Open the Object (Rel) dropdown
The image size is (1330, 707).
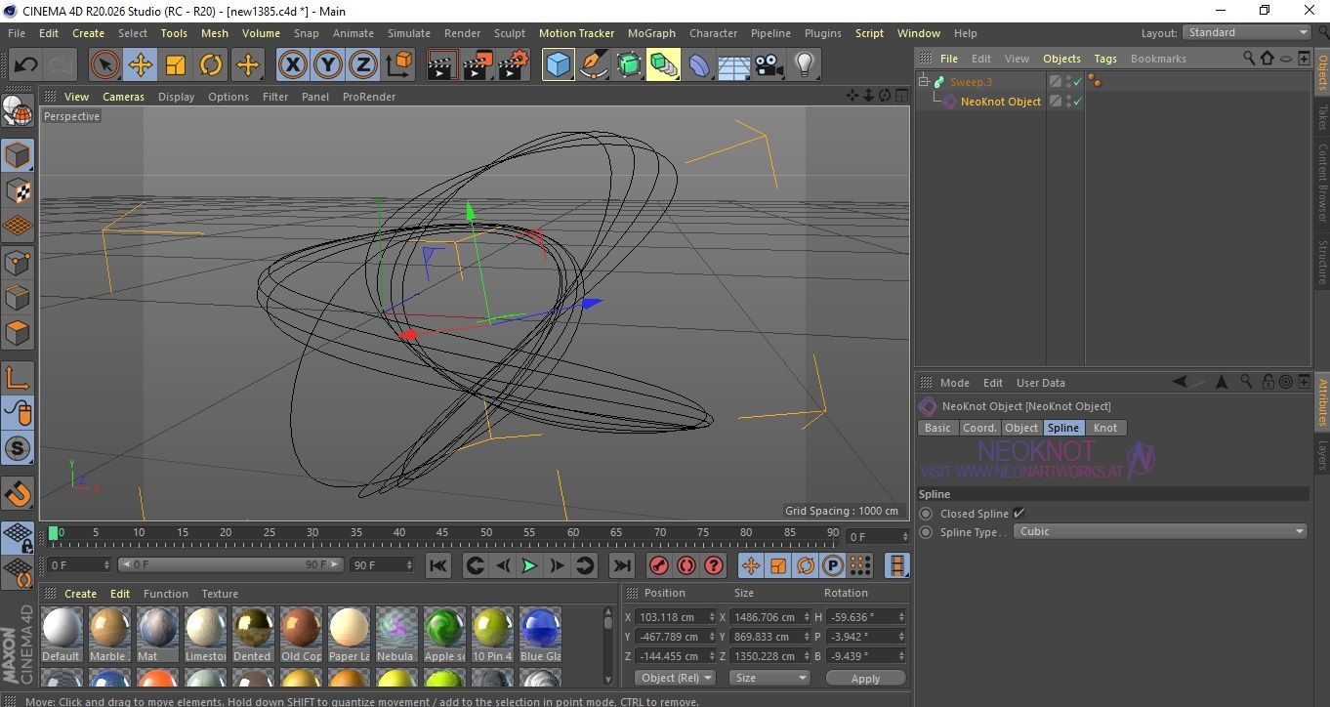[x=675, y=678]
